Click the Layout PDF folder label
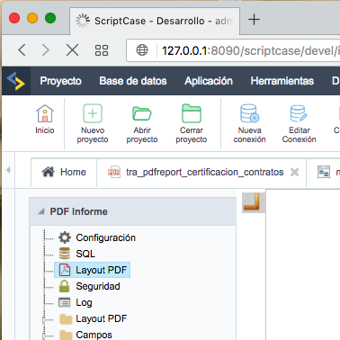Viewport: 340px width, 340px height. click(102, 318)
